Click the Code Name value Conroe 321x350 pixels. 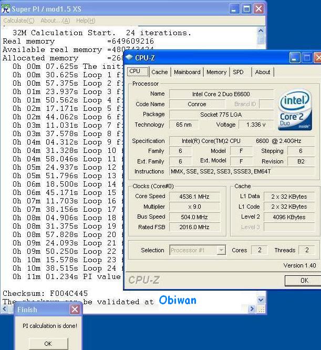coord(197,104)
